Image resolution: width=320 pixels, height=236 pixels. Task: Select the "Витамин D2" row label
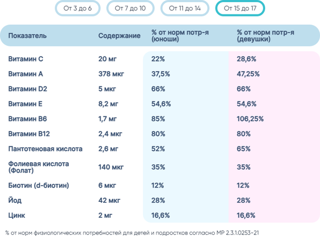(x=27, y=89)
